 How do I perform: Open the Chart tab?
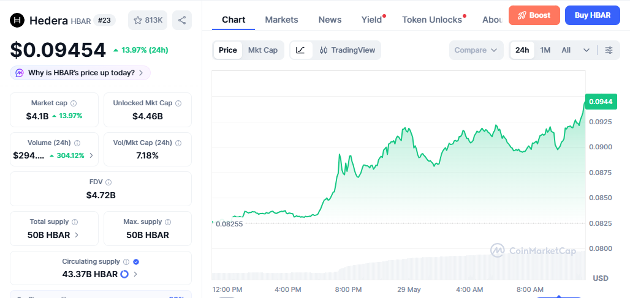(233, 20)
